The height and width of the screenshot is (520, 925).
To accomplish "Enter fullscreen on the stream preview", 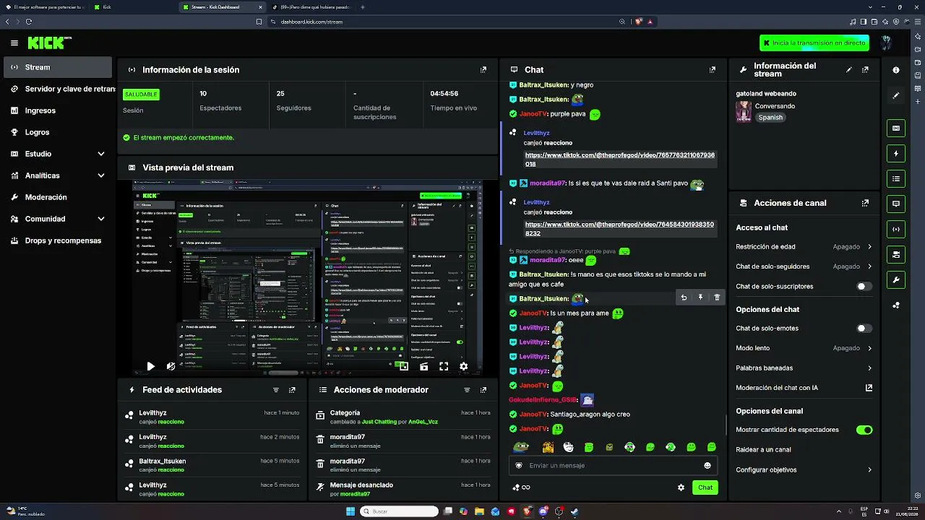I will pos(444,366).
